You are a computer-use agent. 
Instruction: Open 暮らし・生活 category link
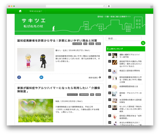[x=61, y=50]
